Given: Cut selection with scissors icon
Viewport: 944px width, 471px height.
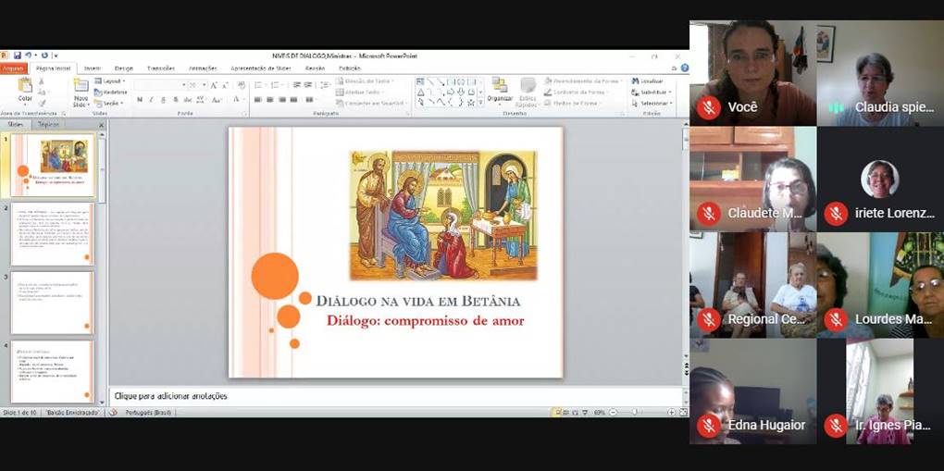Looking at the screenshot, I should pyautogui.click(x=42, y=81).
